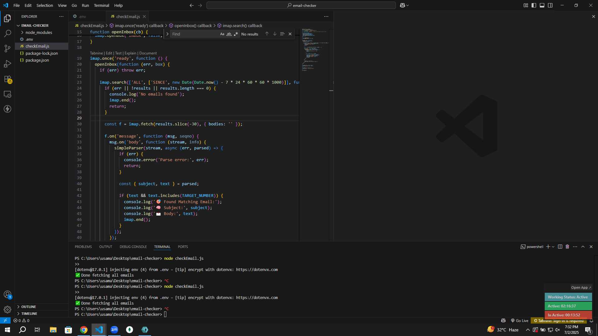Click Tabnine sign-in status item
The image size is (598, 336).
click(559, 320)
